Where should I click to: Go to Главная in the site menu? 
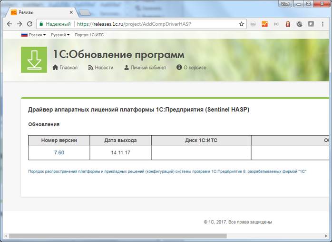[65, 68]
